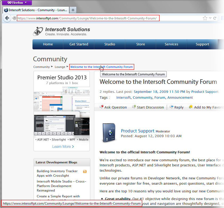
Task: Reload the page
Action: tap(215, 18)
